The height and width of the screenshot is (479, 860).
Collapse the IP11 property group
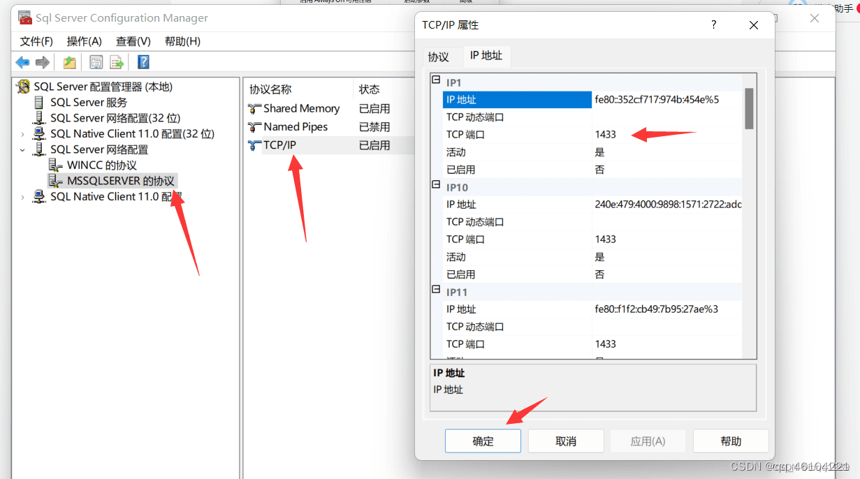pos(437,290)
